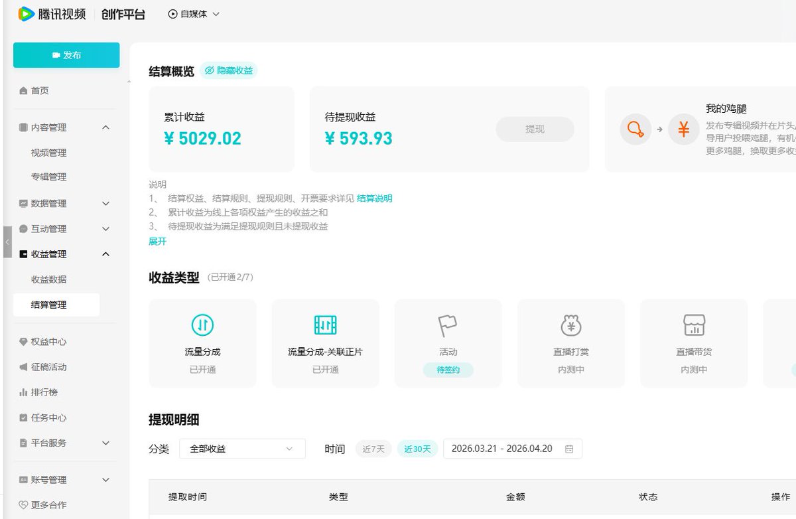Image resolution: width=796 pixels, height=519 pixels.
Task: Click the 操作 column header
Action: tap(781, 497)
